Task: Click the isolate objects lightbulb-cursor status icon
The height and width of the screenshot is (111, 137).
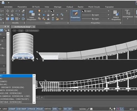Action: pos(111,109)
